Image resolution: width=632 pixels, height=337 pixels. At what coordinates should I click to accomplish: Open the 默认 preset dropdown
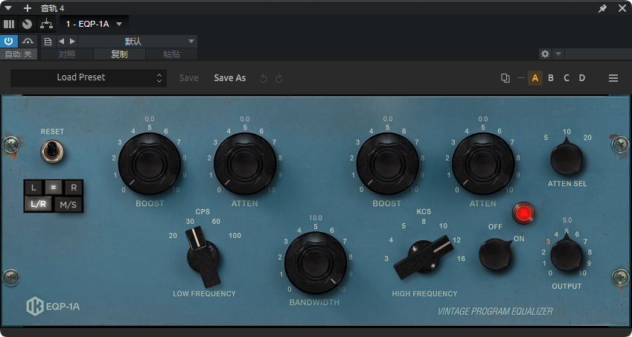[138, 41]
